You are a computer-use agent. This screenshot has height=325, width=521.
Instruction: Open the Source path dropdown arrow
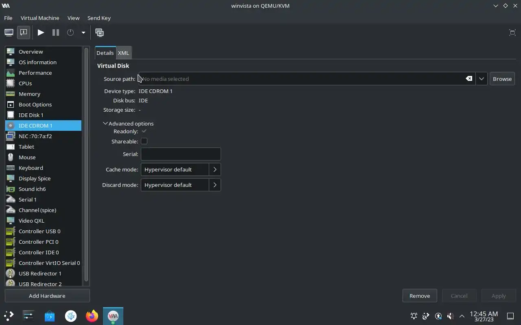(x=481, y=79)
